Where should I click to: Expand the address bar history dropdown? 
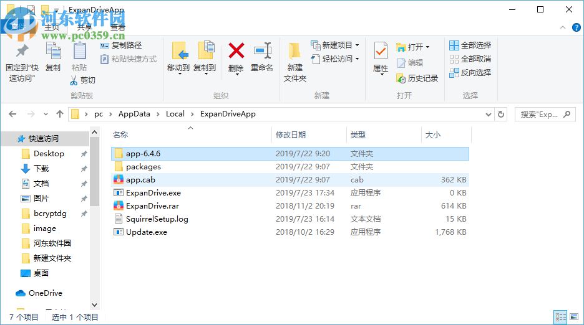click(x=489, y=115)
